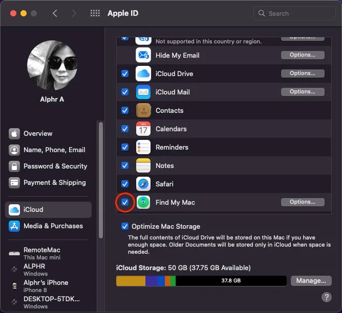Screen dimensions: 342x313
Task: Open Options for Find My Mac
Action: coord(303,202)
